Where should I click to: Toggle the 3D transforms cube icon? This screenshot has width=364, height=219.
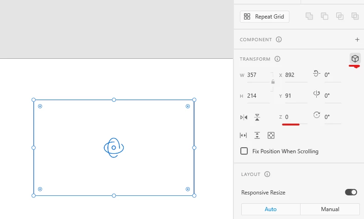[x=355, y=58]
